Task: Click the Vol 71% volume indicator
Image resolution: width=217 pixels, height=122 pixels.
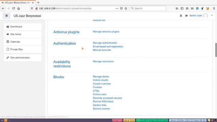Action: (129, 120)
